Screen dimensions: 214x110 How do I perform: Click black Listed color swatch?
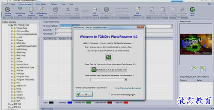click(x=51, y=103)
